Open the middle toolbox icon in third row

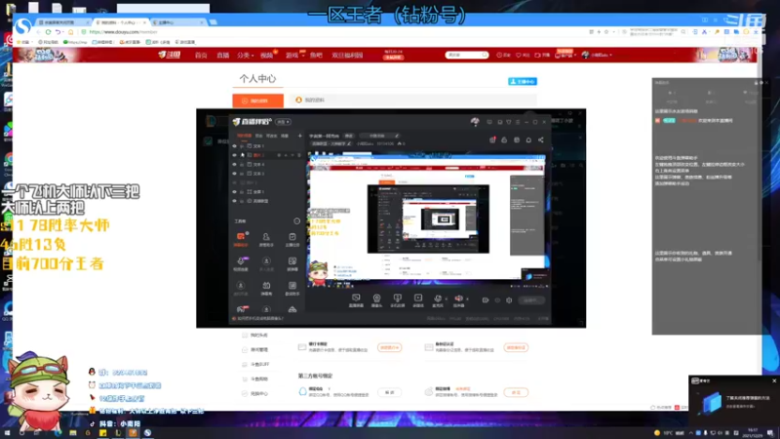(266, 287)
